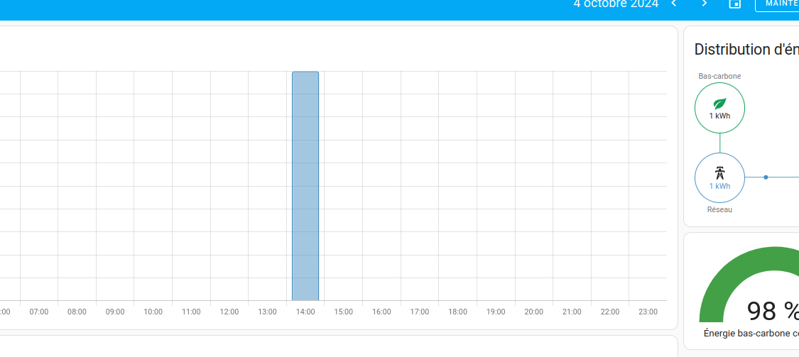Select the Bas-carbone 1 kWh circle
799x357 pixels.
click(719, 108)
